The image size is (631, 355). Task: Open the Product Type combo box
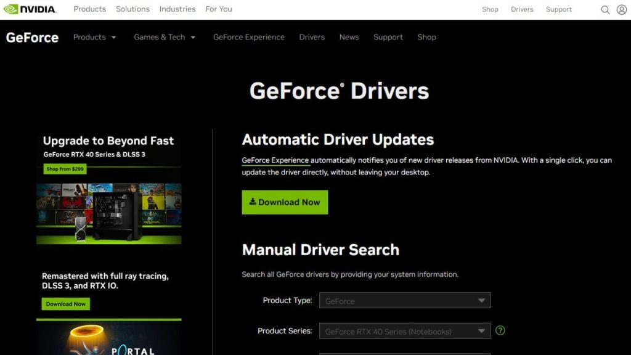[x=404, y=300]
